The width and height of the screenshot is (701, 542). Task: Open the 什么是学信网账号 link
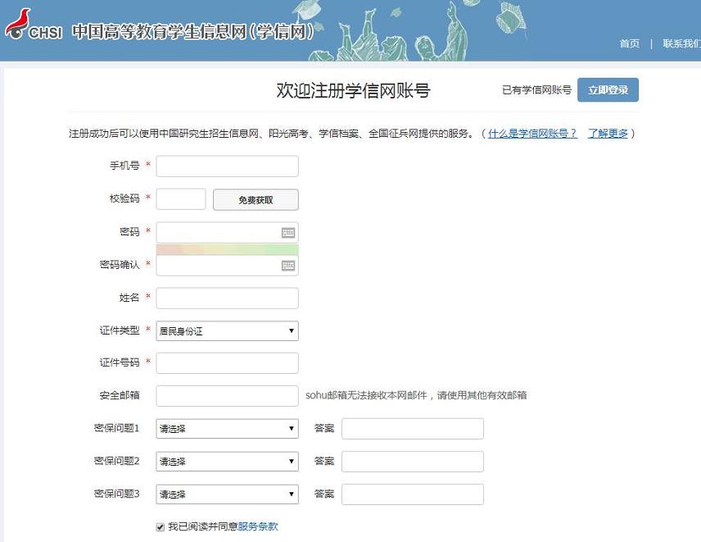click(x=532, y=134)
